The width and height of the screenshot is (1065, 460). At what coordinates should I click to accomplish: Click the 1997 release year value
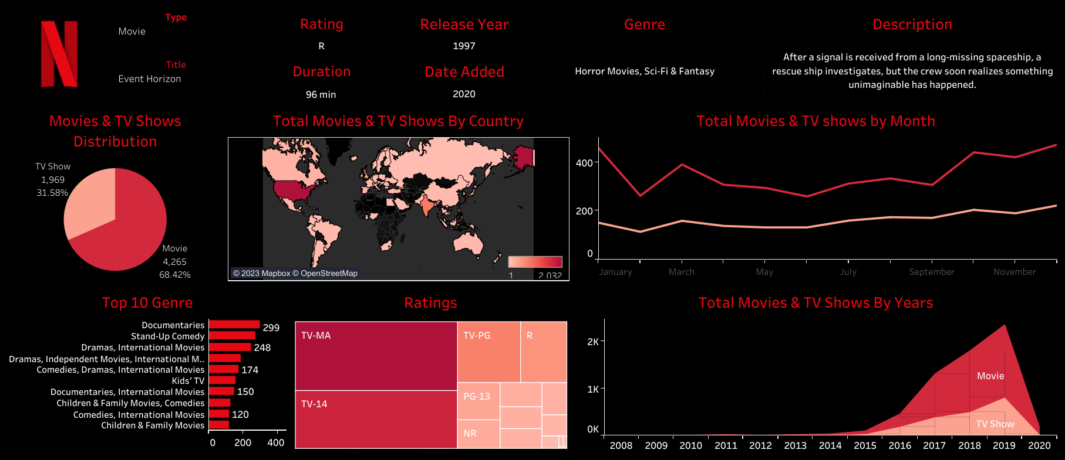click(x=464, y=46)
